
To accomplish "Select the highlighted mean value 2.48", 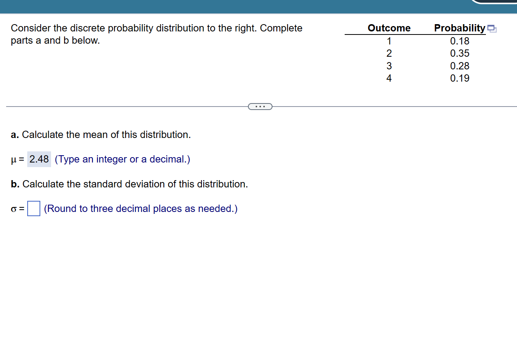I will 39,159.
